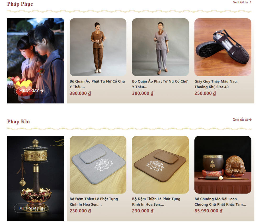Open the brown women's Buddhist outfit image
This screenshot has width=262, height=224.
98,47
